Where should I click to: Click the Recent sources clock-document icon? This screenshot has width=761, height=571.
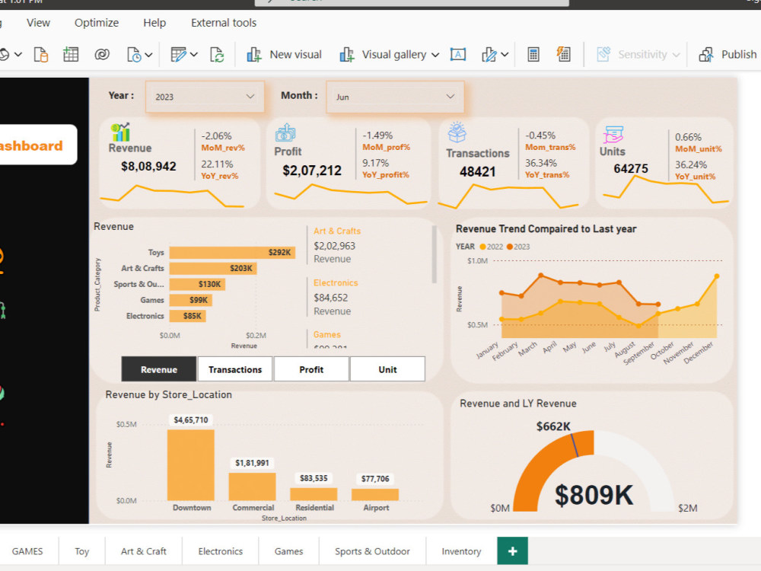(133, 55)
